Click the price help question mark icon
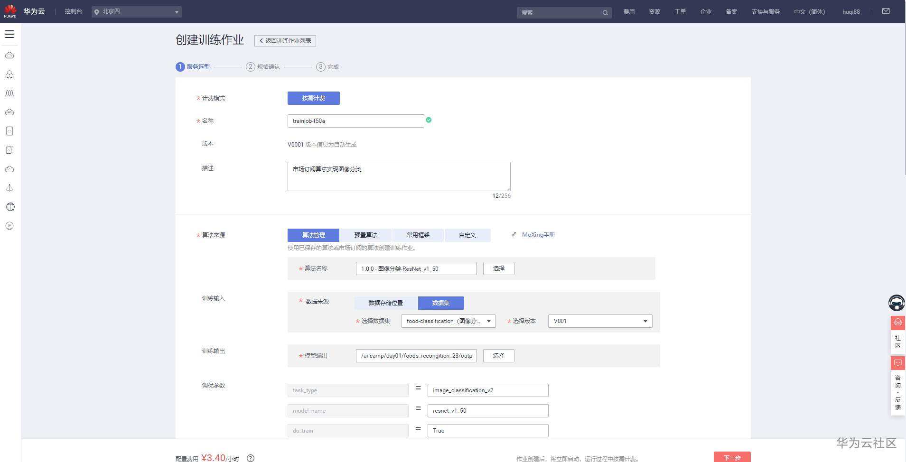This screenshot has height=462, width=906. [251, 458]
